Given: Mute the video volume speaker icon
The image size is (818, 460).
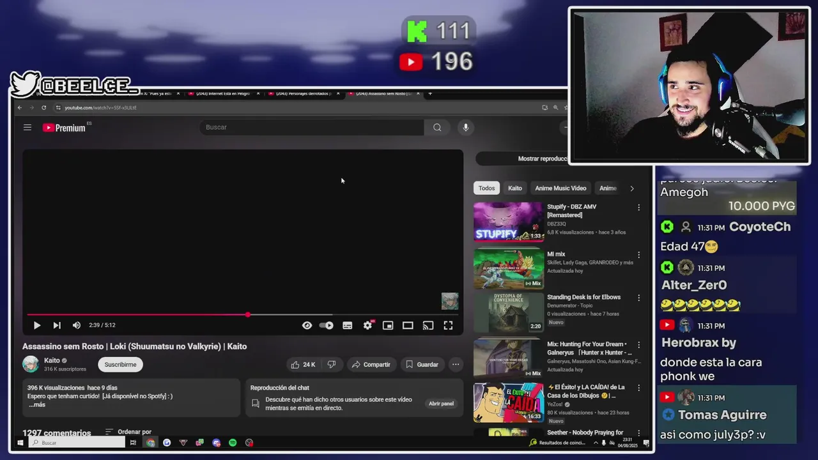Looking at the screenshot, I should click(x=77, y=325).
